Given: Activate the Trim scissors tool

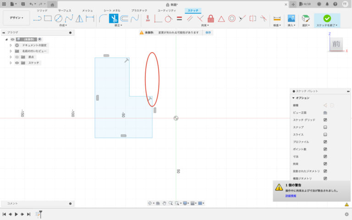Looking at the screenshot, I should coord(114,19).
